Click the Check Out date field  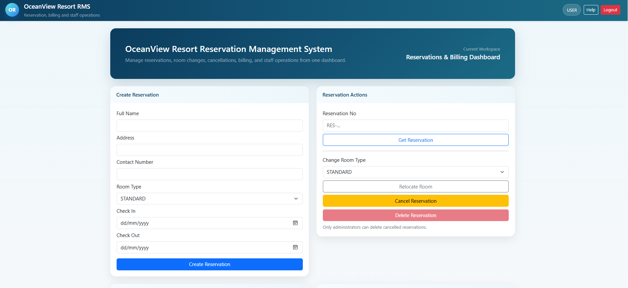tap(210, 247)
